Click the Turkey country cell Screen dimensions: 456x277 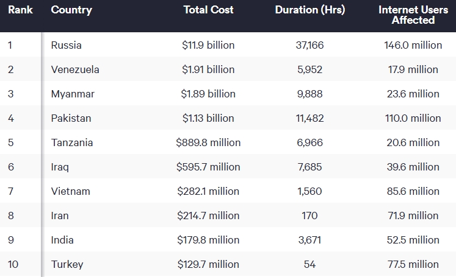click(67, 264)
